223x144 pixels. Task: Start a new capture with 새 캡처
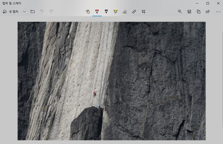(11, 12)
